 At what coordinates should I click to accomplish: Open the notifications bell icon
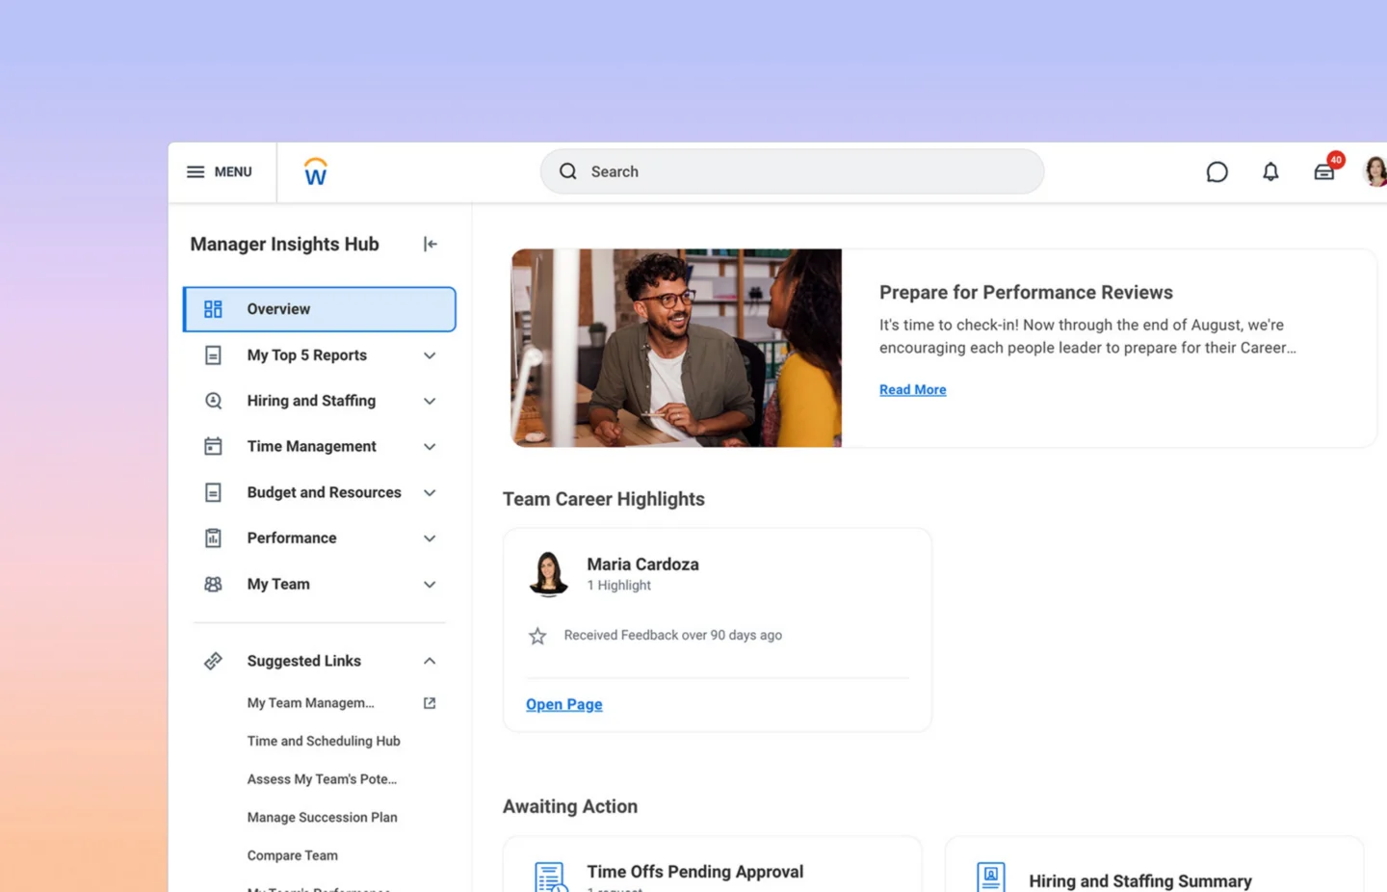(x=1270, y=171)
